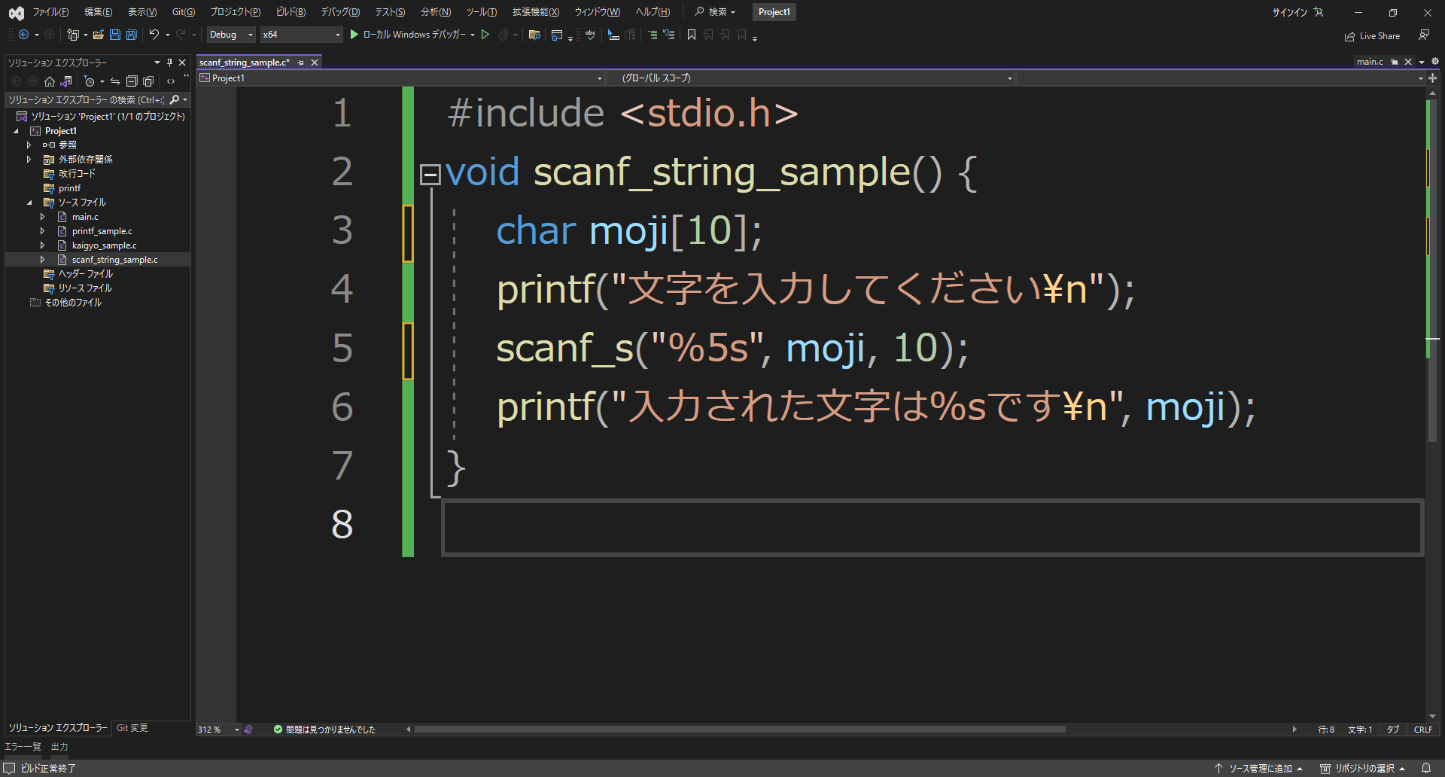Open the 312 % zoom level dropdown
1445x777 pixels.
pyautogui.click(x=218, y=730)
